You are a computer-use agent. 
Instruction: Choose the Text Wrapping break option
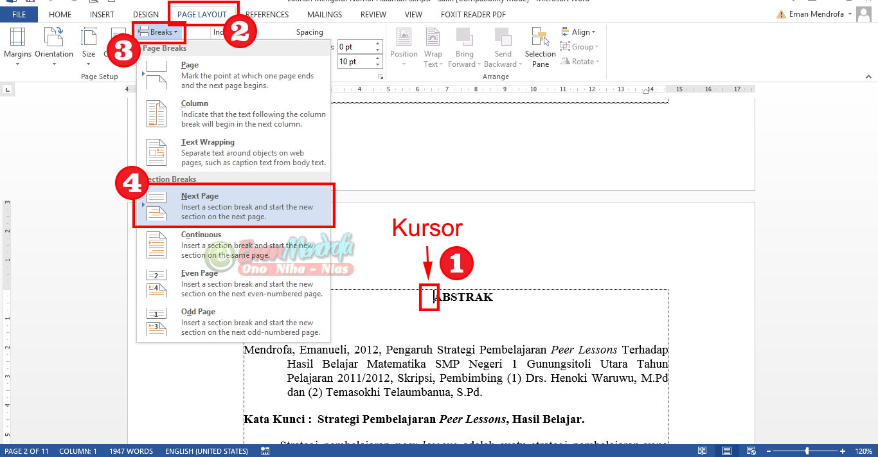coord(234,152)
